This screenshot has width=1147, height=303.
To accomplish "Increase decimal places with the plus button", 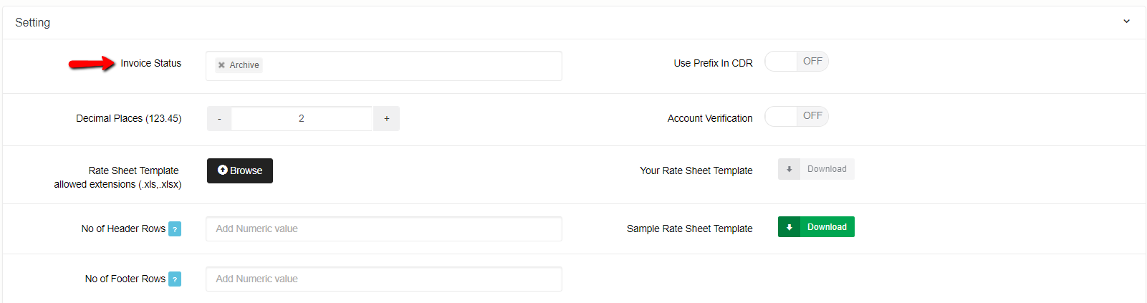I will [387, 119].
